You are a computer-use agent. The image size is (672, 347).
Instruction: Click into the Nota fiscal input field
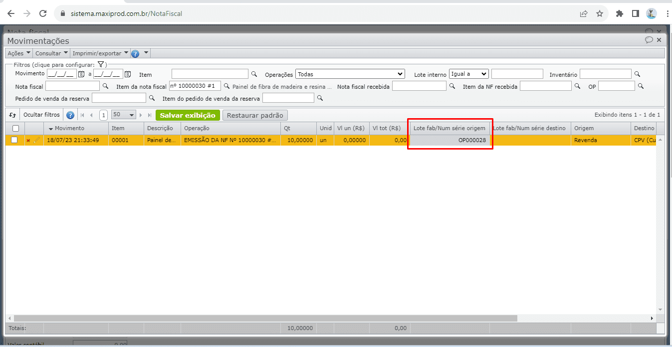point(72,86)
